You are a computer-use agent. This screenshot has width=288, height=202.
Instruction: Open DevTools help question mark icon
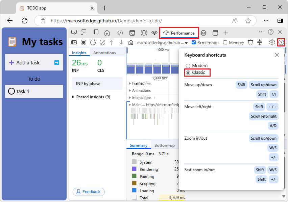coord(270,32)
